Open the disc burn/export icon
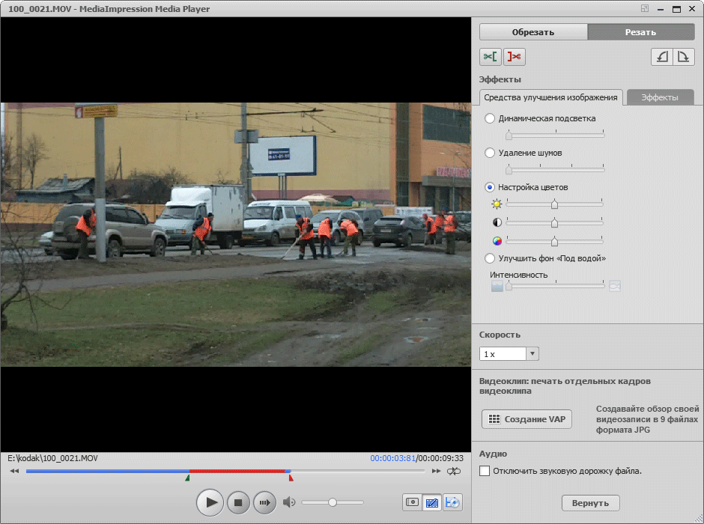Viewport: 704px width, 524px height. (452, 502)
